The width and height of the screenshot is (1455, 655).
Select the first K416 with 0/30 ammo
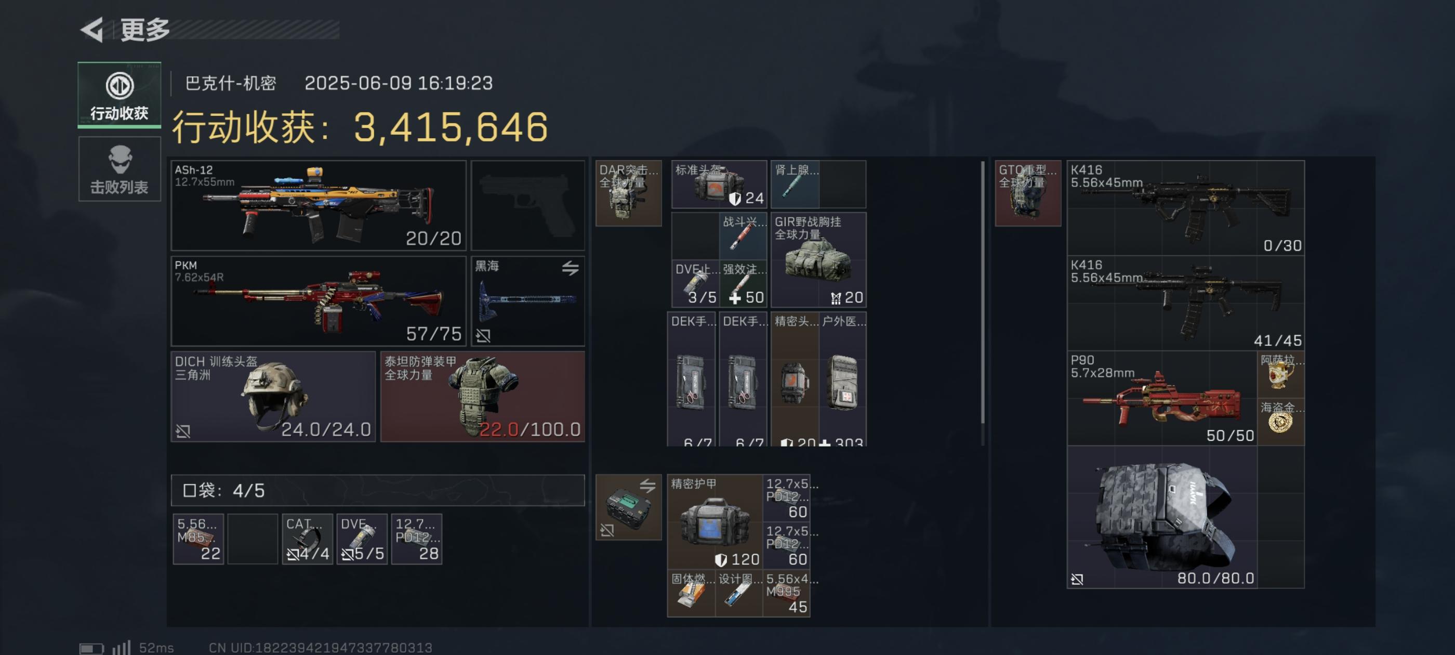(1186, 207)
